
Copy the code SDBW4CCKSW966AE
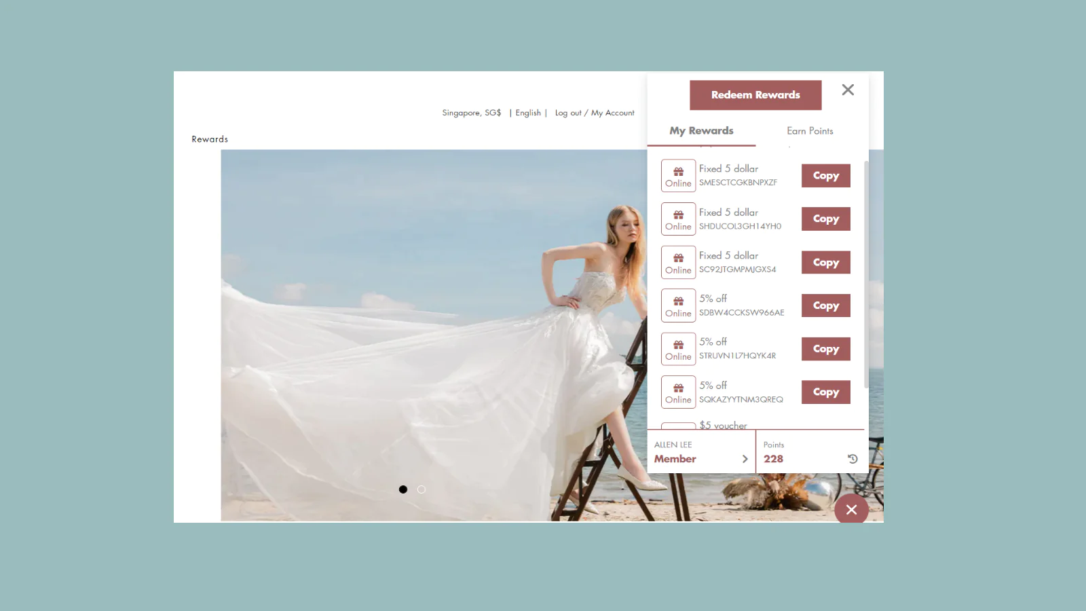[825, 305]
